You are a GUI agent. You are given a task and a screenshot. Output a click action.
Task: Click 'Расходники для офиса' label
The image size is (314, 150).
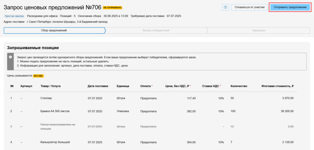pyautogui.click(x=42, y=16)
